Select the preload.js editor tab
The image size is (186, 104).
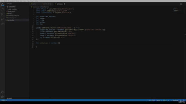coord(60,4)
